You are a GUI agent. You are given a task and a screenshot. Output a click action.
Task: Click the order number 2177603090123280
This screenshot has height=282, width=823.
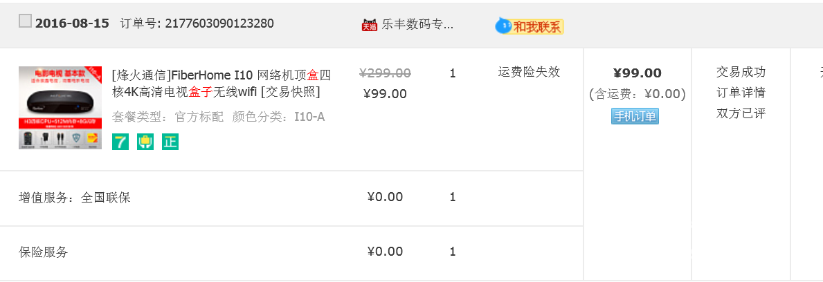tap(219, 23)
